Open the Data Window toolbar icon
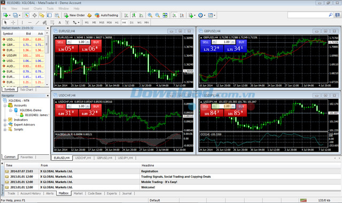342x203 pixels. point(34,15)
